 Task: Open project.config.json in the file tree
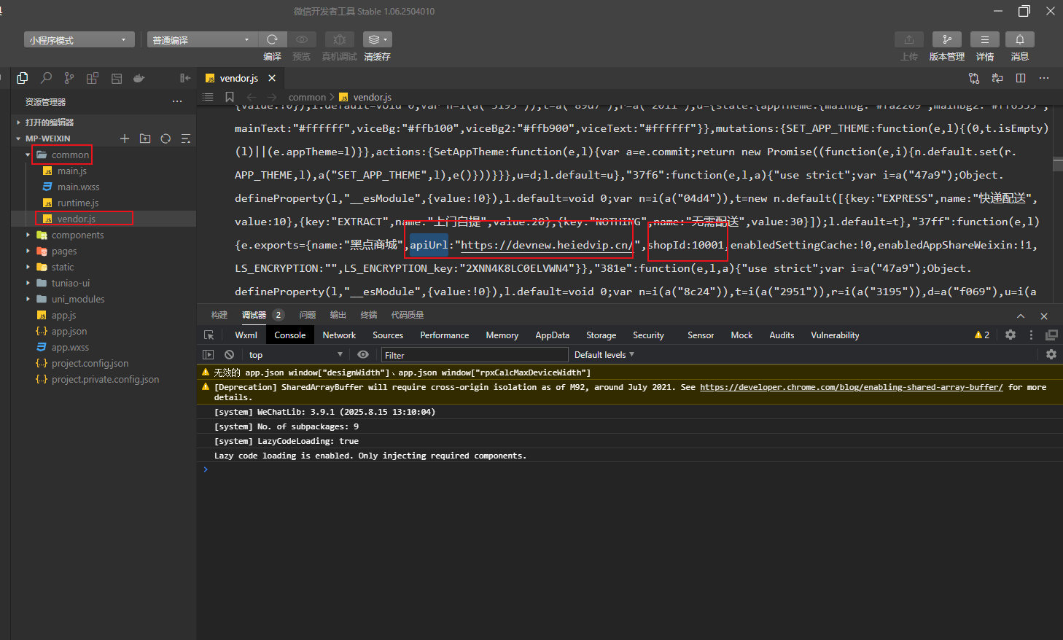pyautogui.click(x=90, y=364)
